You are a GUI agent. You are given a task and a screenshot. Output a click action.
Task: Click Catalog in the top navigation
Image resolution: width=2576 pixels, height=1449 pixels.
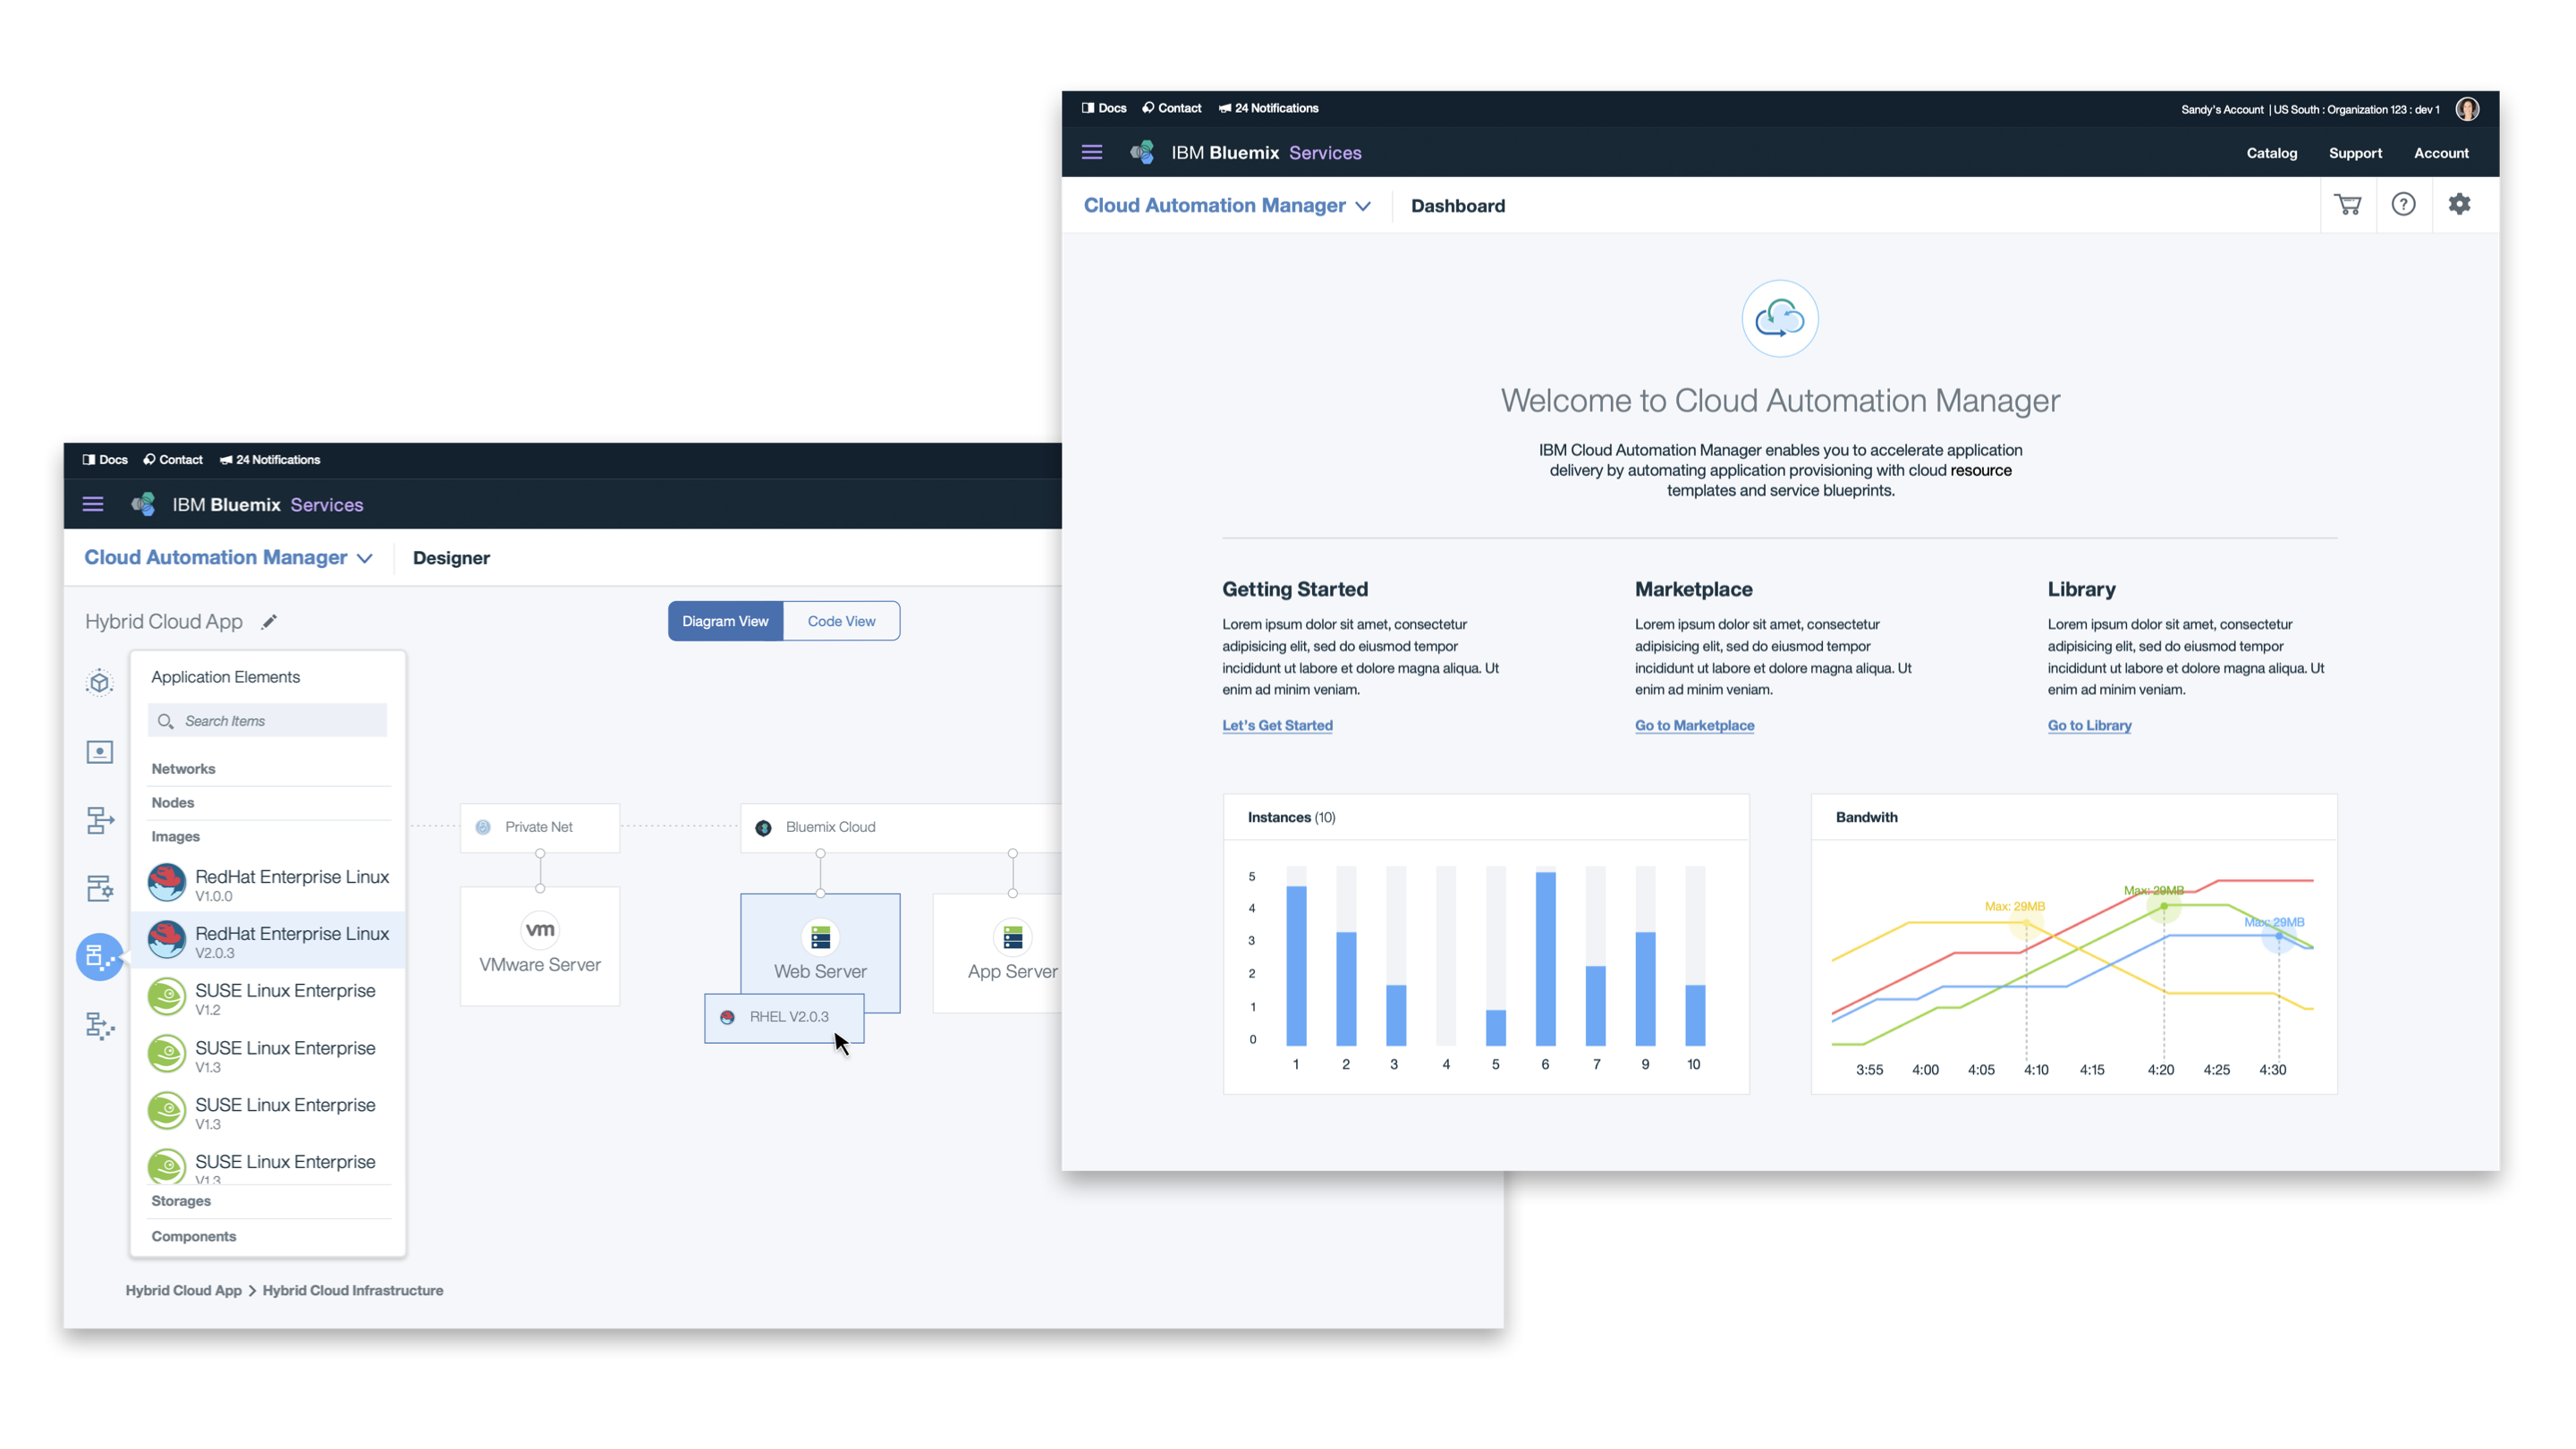tap(2272, 153)
